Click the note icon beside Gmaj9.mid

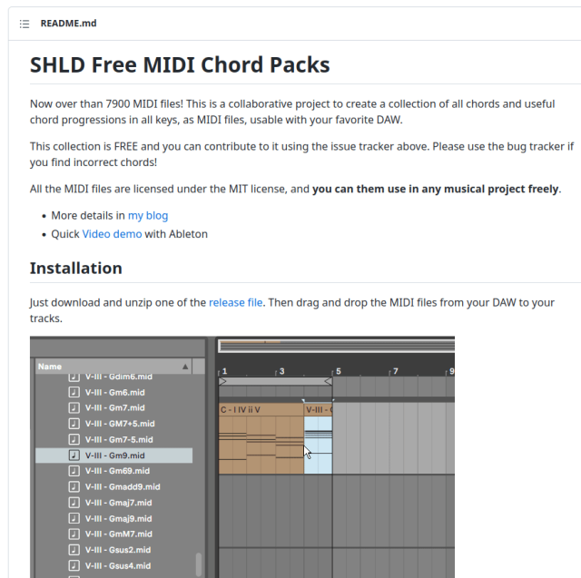74,518
